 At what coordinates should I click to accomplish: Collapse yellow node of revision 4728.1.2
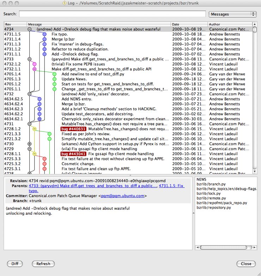tap(35, 129)
